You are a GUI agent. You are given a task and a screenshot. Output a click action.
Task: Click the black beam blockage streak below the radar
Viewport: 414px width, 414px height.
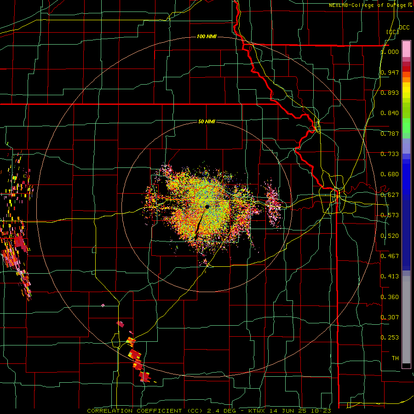(199, 225)
